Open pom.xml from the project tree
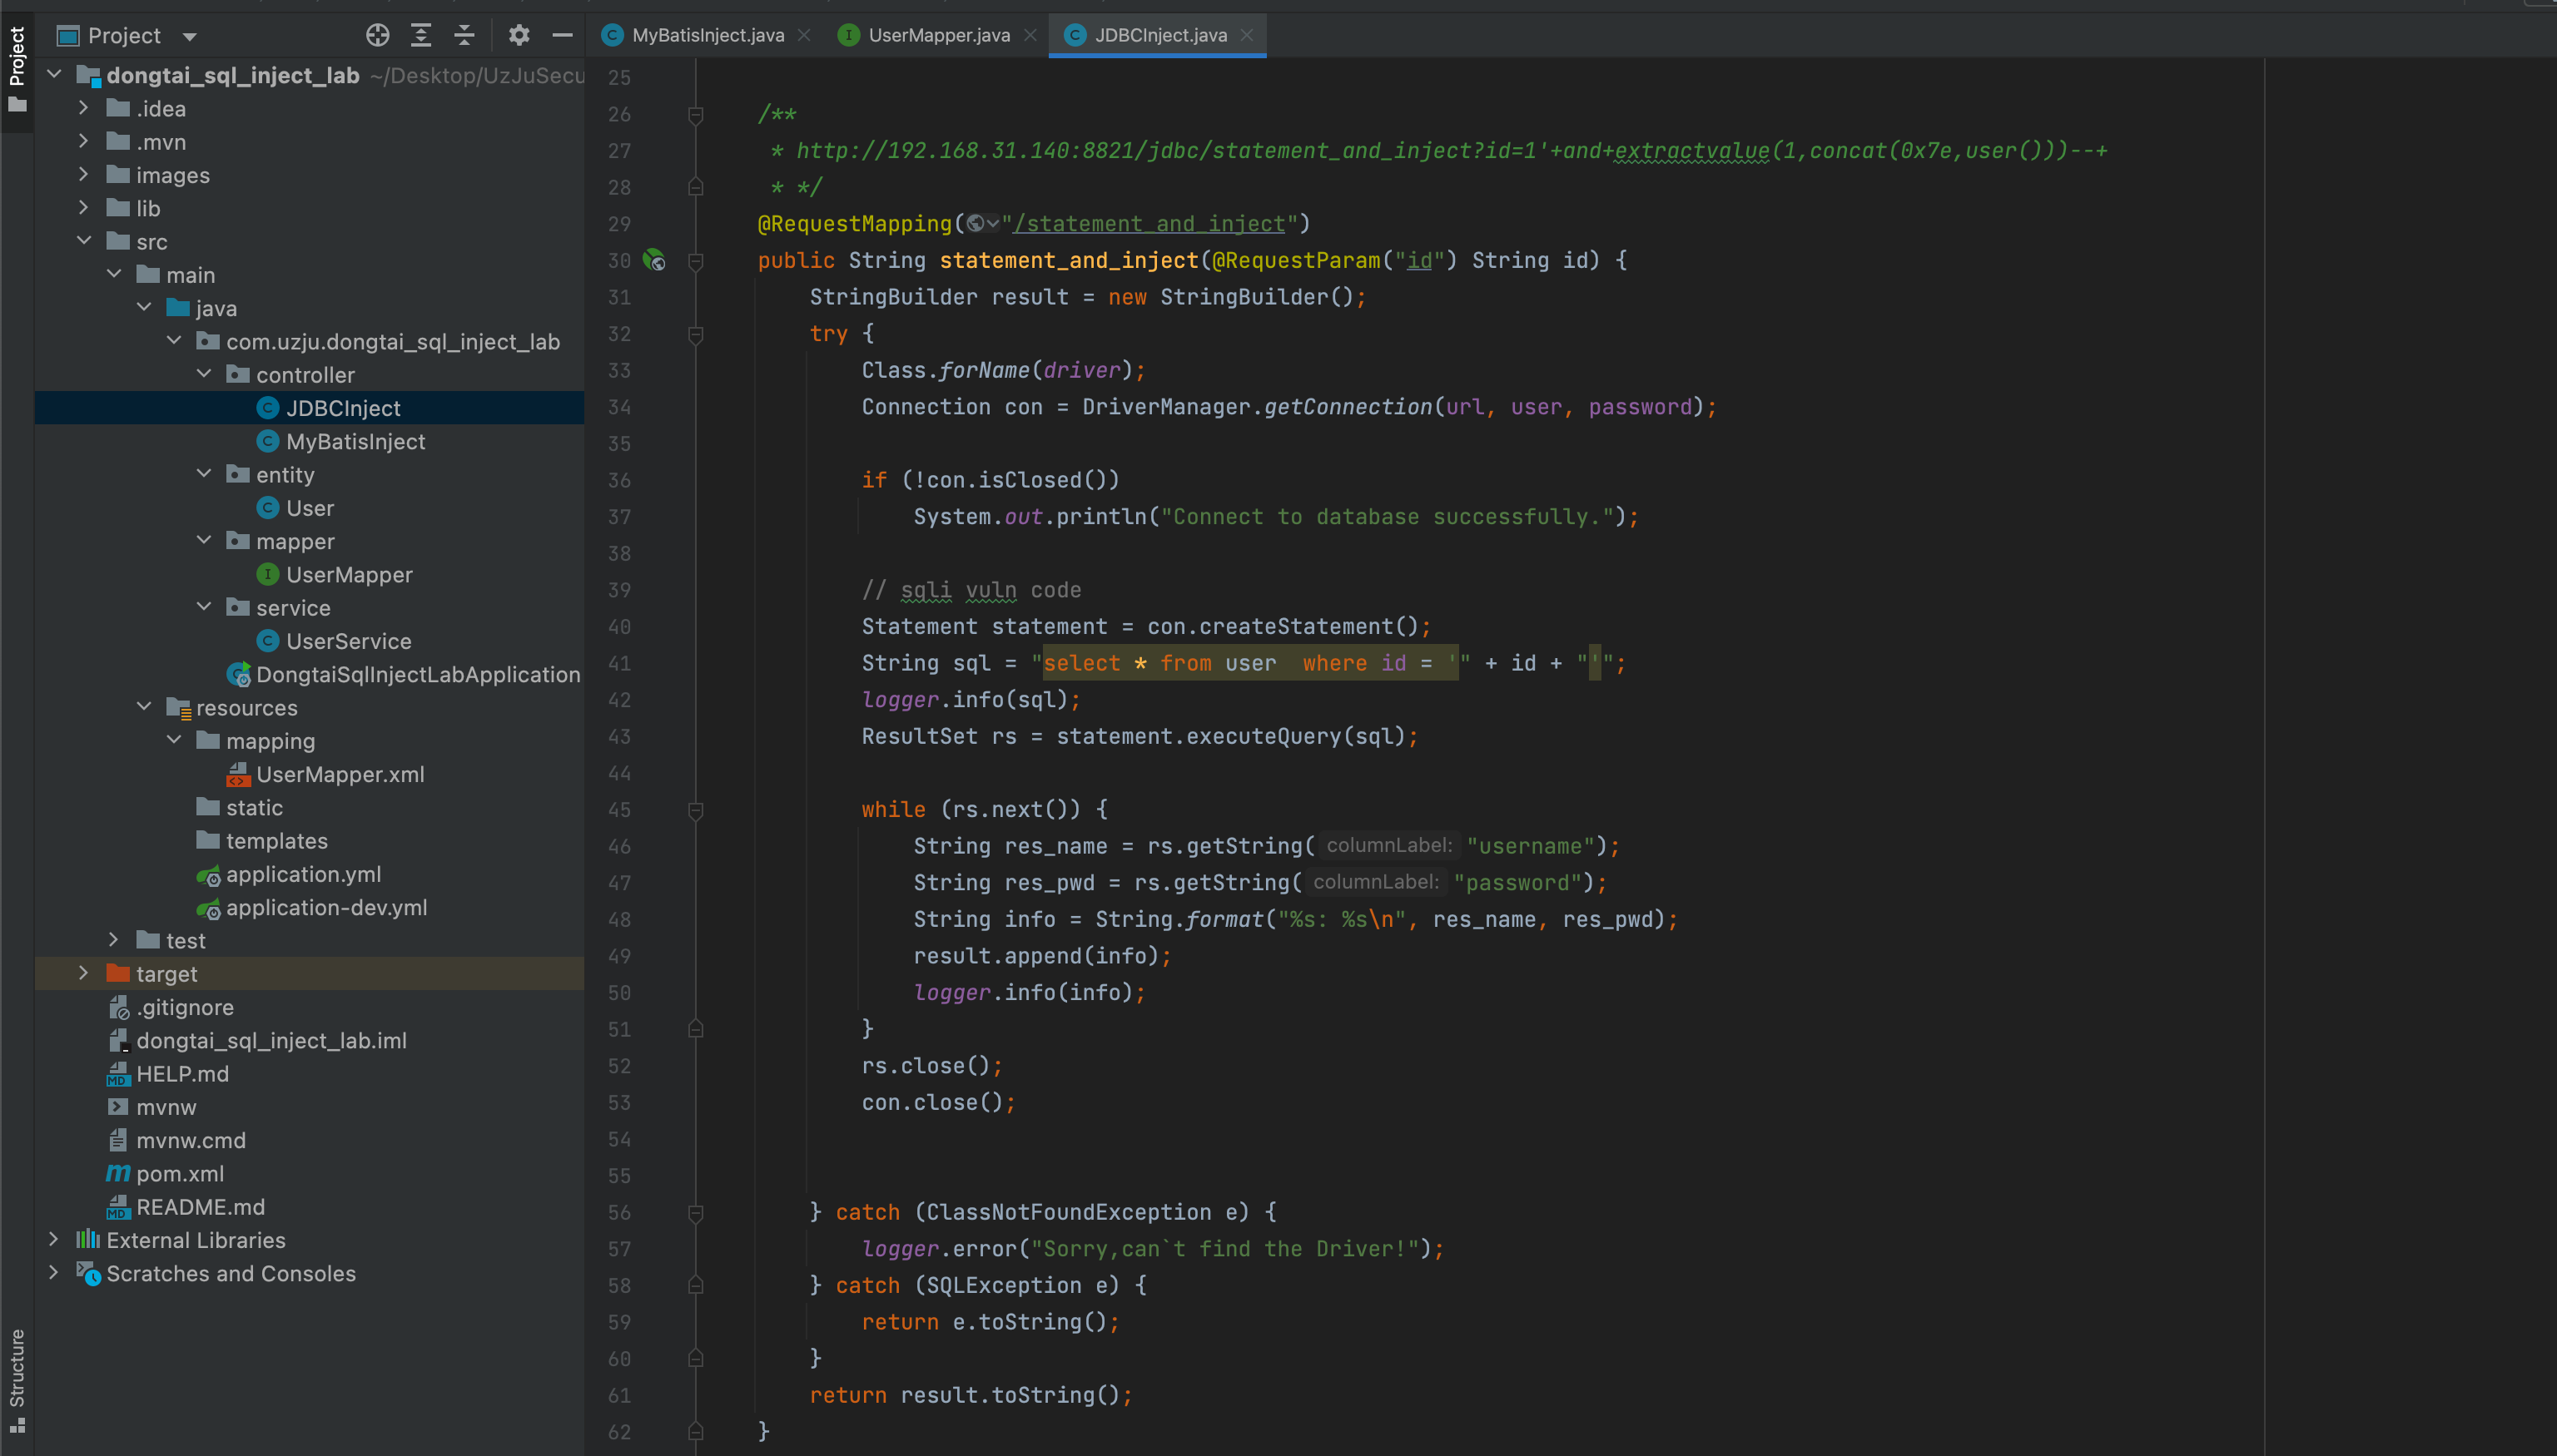This screenshot has height=1456, width=2557. coord(179,1173)
